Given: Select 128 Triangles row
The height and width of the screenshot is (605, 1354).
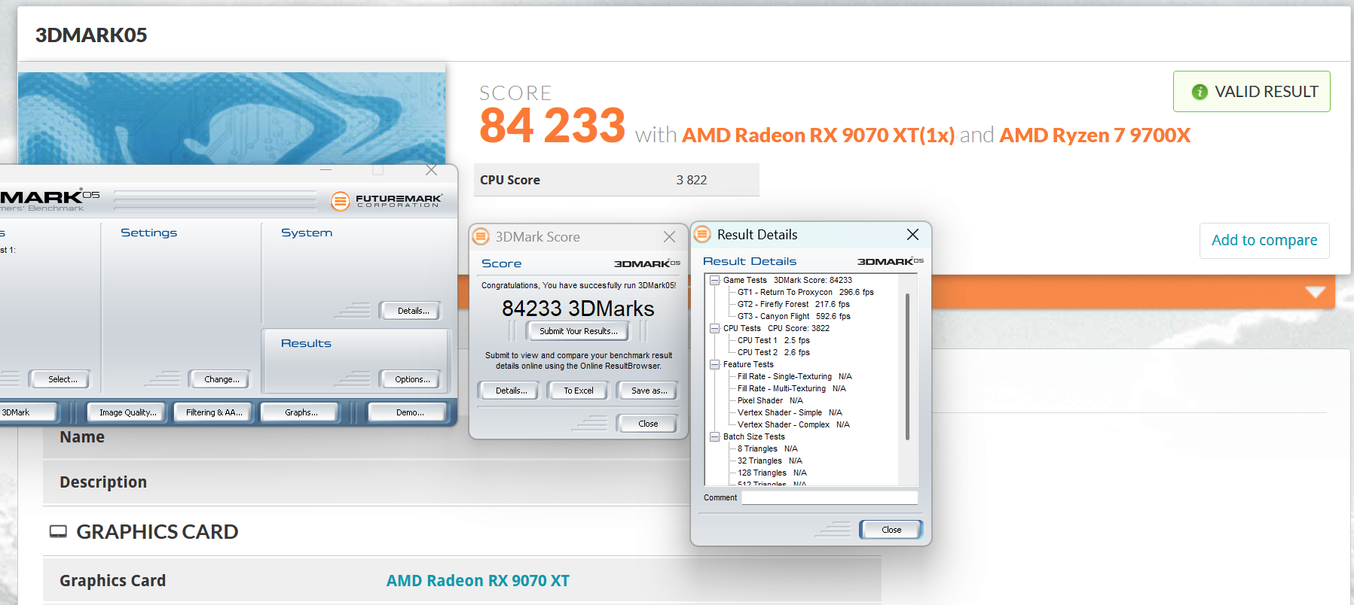Looking at the screenshot, I should (772, 473).
